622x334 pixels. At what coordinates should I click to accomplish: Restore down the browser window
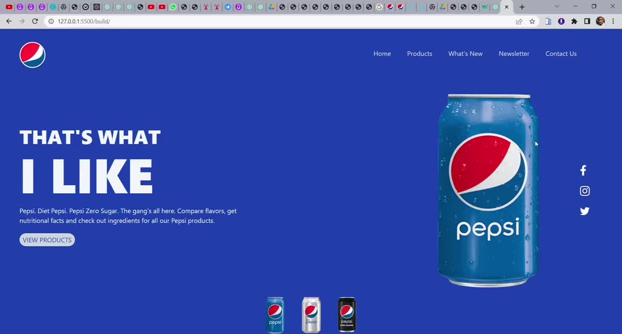(594, 6)
